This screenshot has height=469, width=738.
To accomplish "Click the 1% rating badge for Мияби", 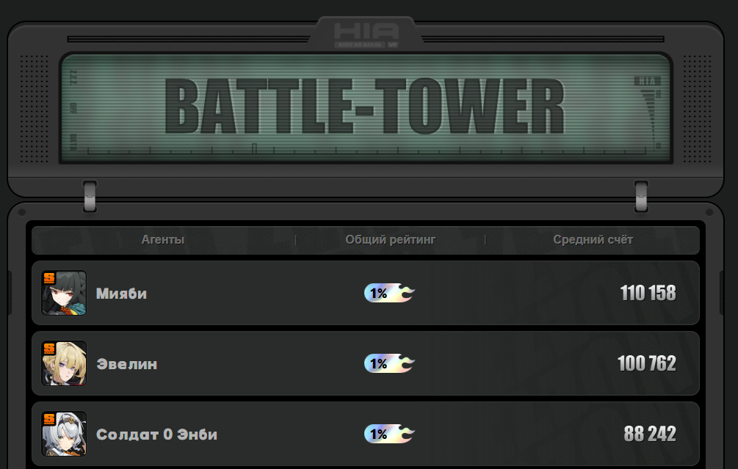I will (x=389, y=293).
